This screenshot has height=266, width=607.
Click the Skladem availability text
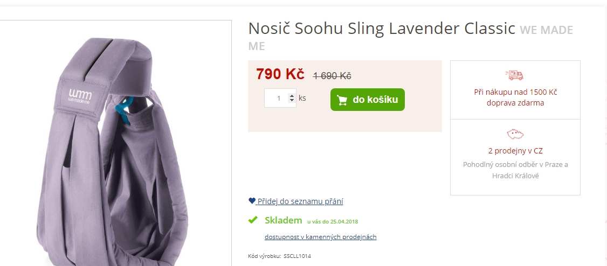click(284, 220)
